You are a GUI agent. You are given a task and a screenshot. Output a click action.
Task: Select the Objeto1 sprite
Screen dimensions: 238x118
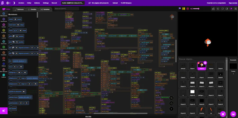(192, 66)
